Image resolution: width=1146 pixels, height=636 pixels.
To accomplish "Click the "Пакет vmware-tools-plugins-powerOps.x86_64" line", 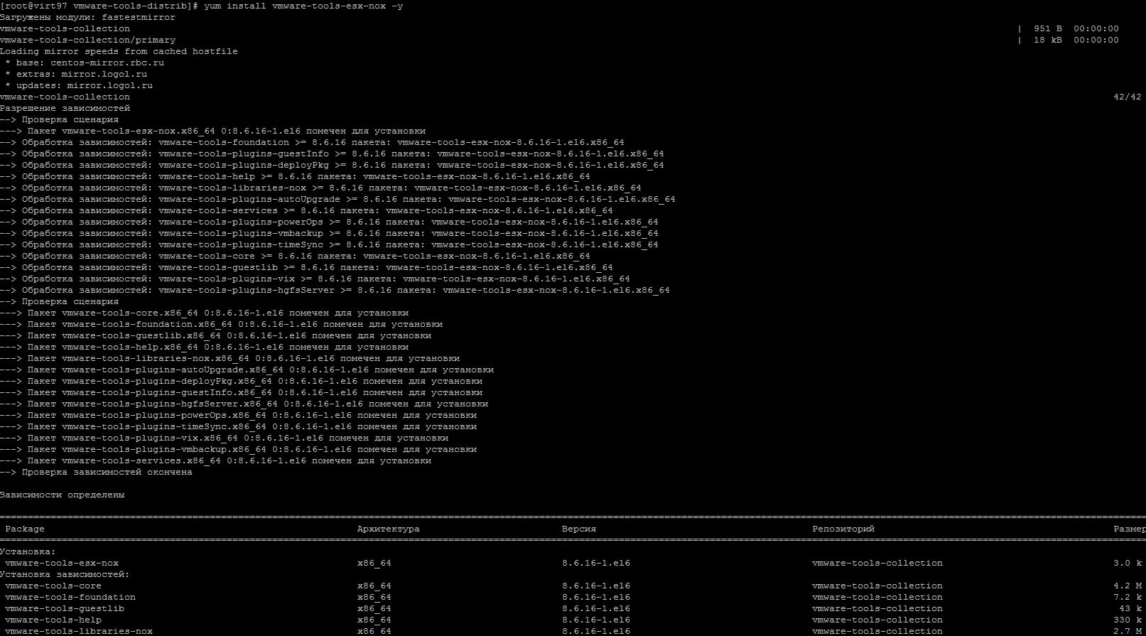I will [x=238, y=415].
